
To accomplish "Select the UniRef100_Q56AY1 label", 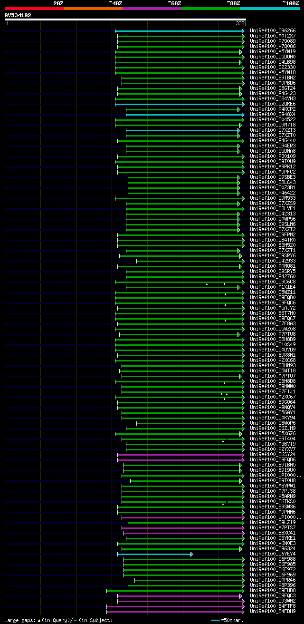I will click(x=273, y=413).
